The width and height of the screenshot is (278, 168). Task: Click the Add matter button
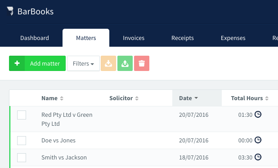pos(37,63)
